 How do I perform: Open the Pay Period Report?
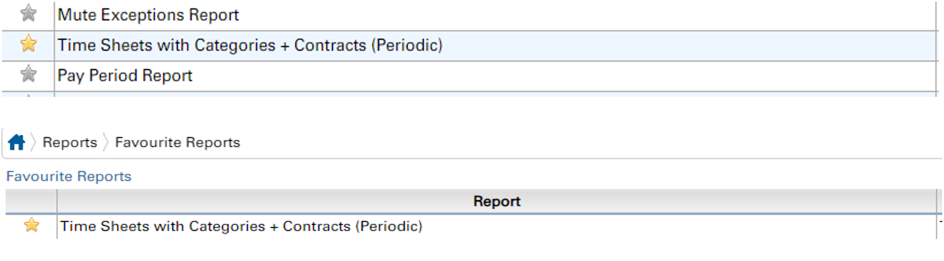click(125, 76)
